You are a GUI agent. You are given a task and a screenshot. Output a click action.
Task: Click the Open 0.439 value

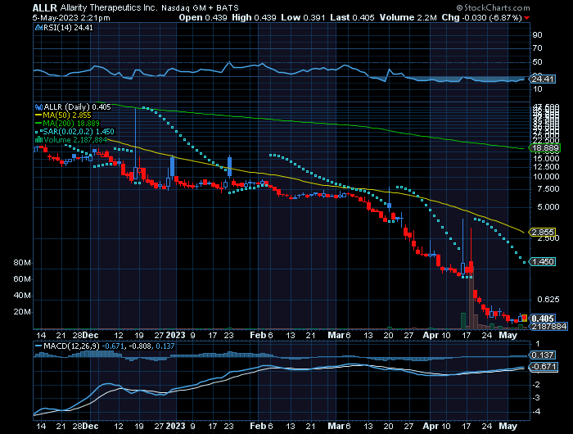[x=203, y=17]
